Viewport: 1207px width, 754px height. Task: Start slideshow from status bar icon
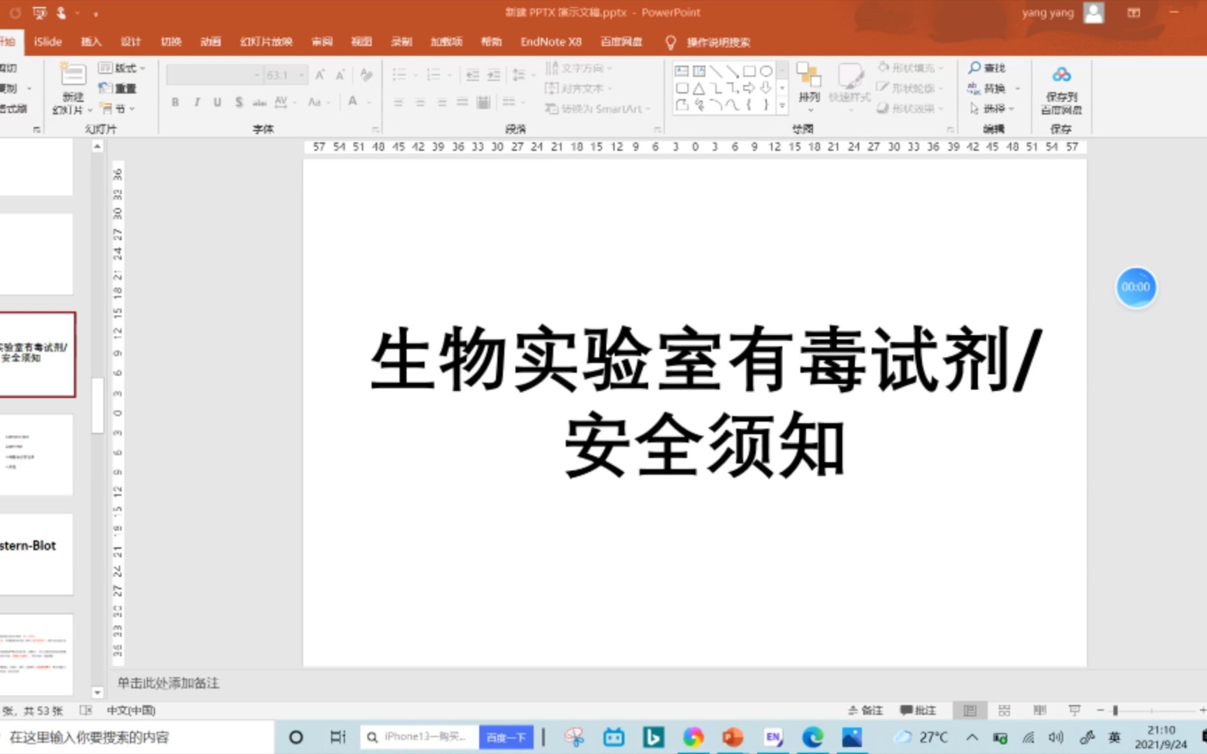pos(1074,710)
